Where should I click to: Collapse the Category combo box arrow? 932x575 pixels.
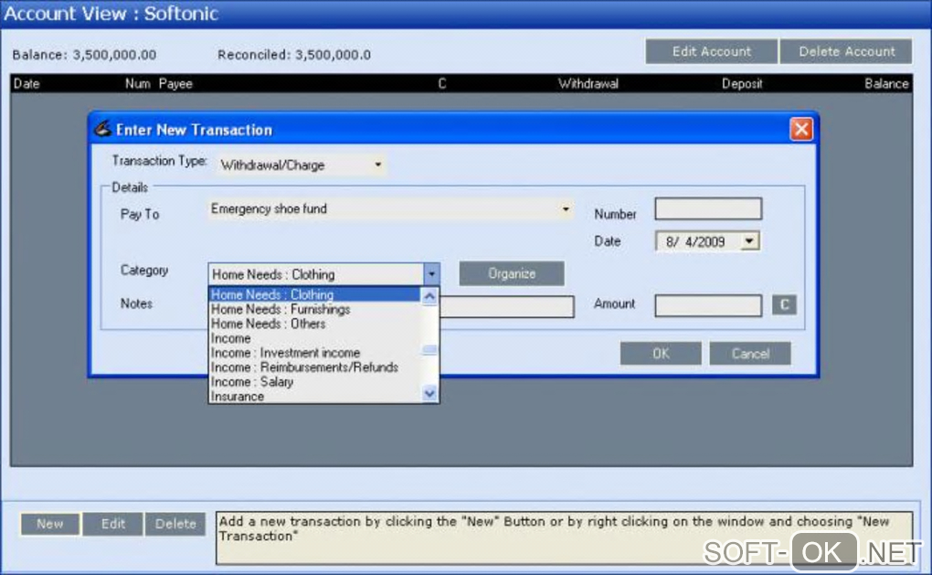431,274
